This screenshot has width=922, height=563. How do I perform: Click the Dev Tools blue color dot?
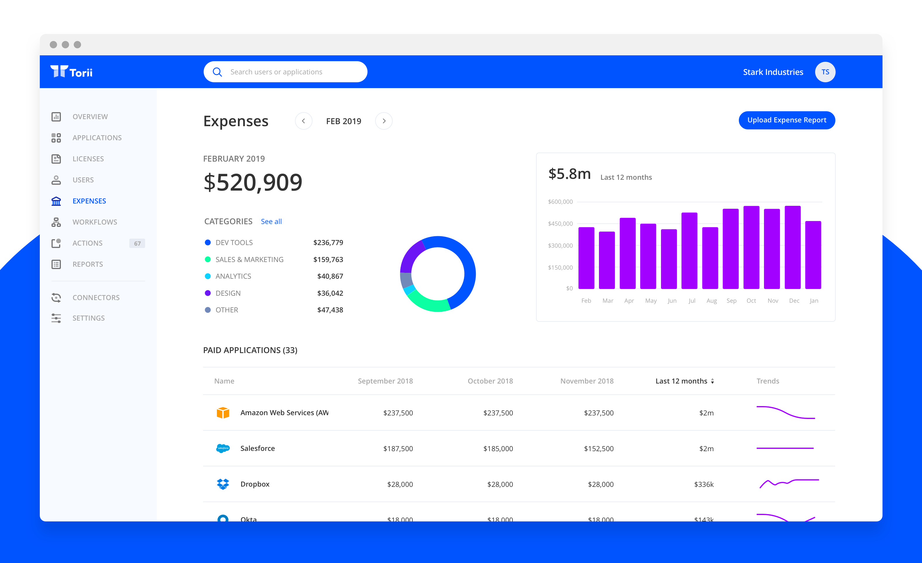(208, 243)
